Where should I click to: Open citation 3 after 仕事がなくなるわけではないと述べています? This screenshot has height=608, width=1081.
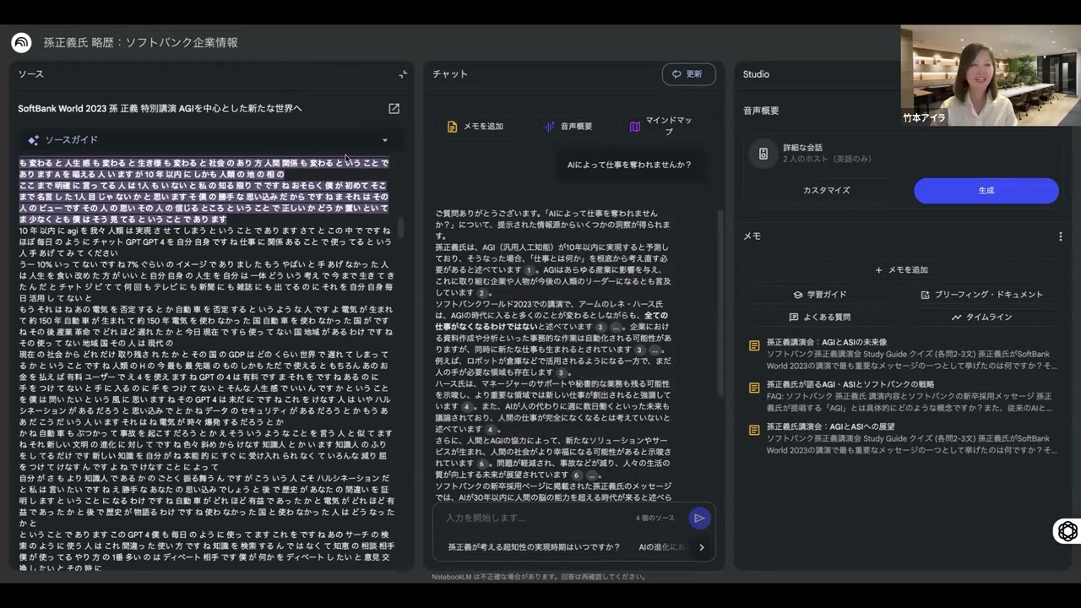(x=600, y=327)
